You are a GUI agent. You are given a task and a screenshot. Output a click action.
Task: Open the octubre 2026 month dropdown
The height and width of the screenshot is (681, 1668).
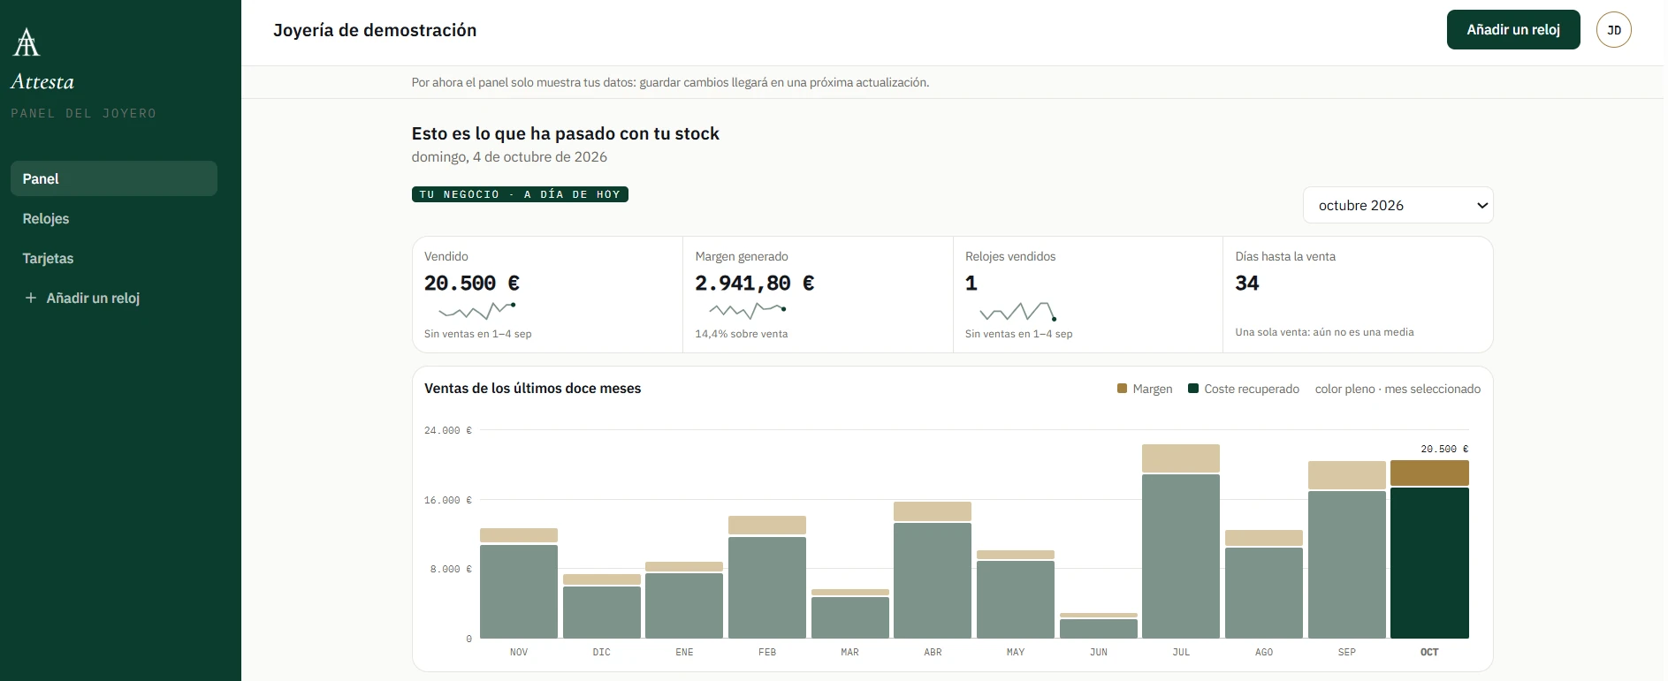click(1398, 205)
